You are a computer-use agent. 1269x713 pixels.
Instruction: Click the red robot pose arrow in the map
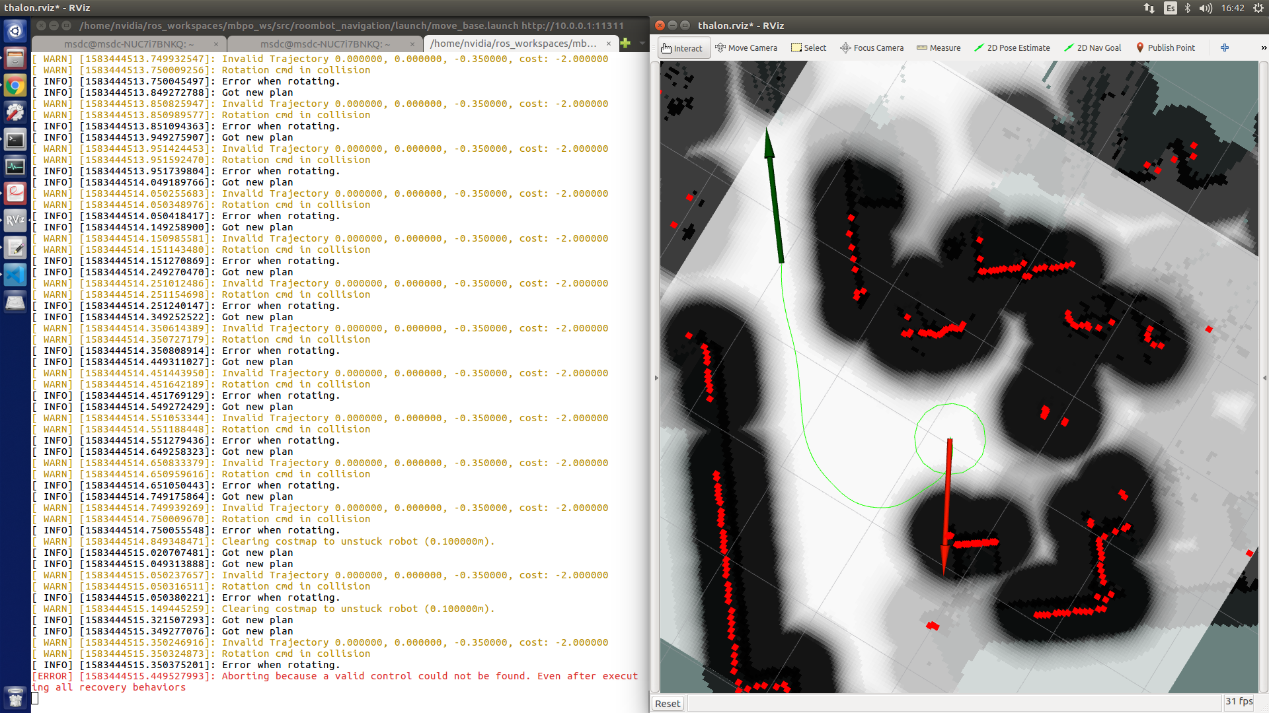coord(947,506)
